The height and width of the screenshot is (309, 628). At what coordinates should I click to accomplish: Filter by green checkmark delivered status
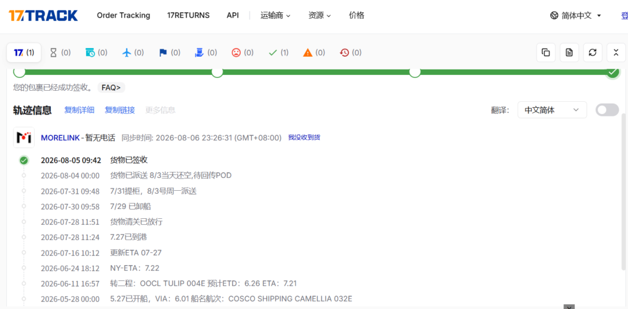[x=279, y=52]
